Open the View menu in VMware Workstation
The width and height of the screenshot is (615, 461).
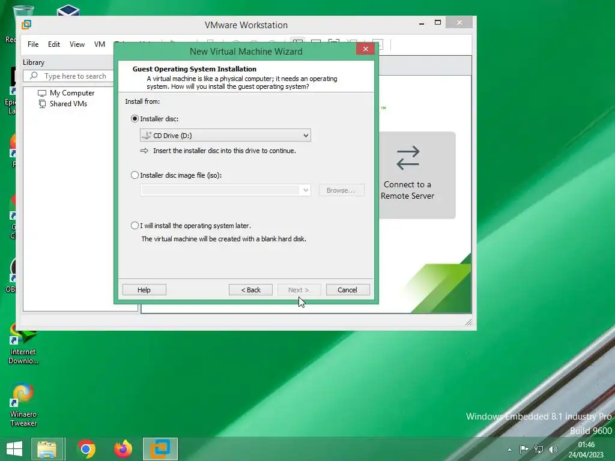click(77, 44)
